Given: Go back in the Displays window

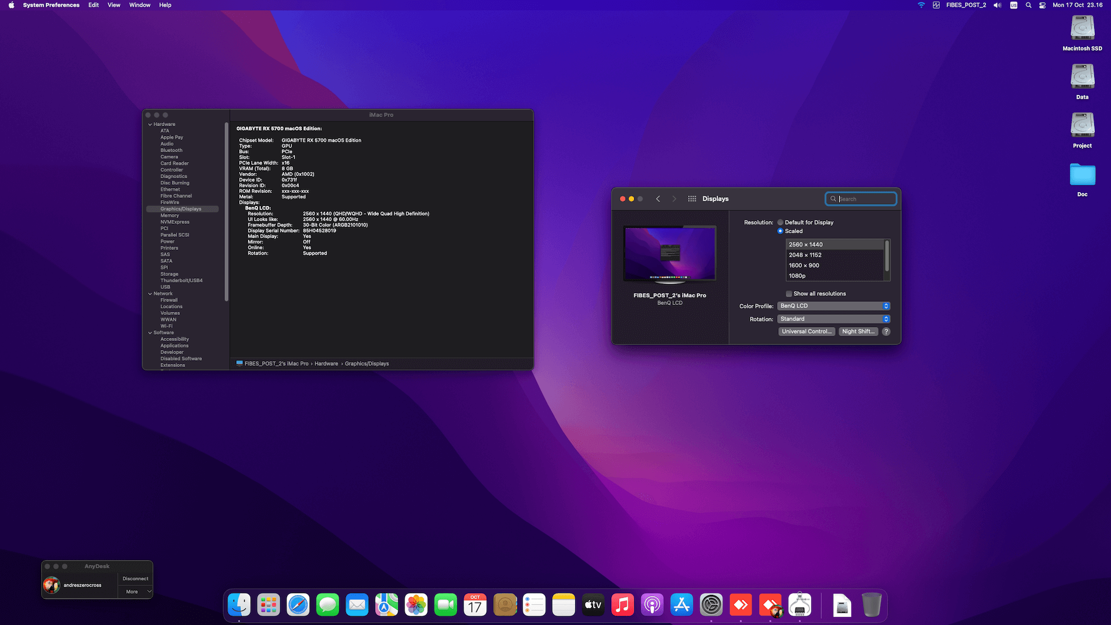Looking at the screenshot, I should pos(658,198).
